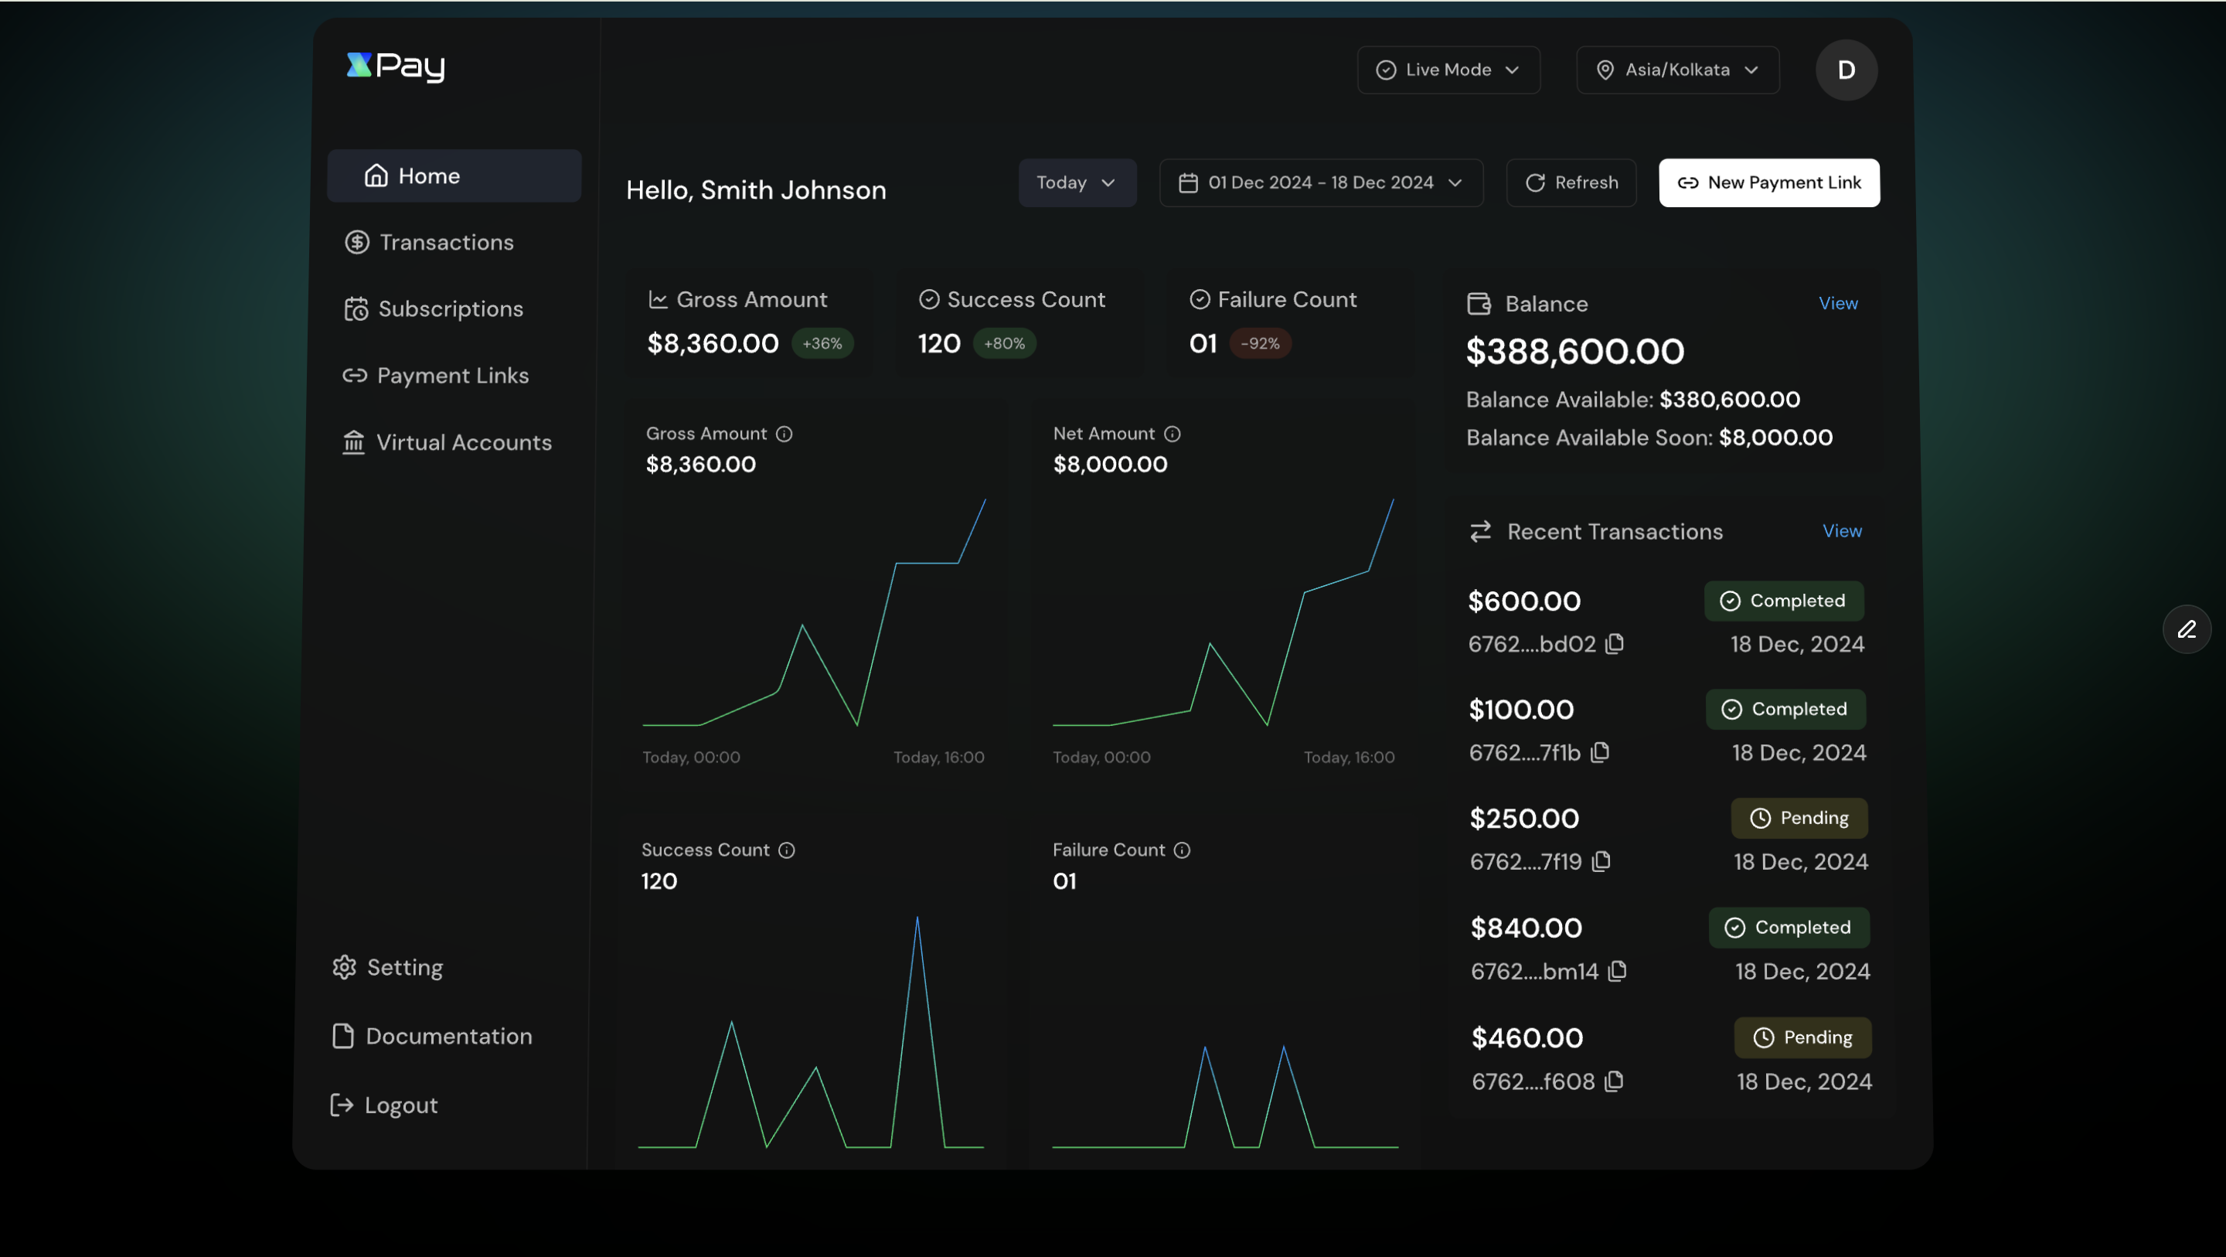Open the Today period dropdown

click(x=1077, y=182)
